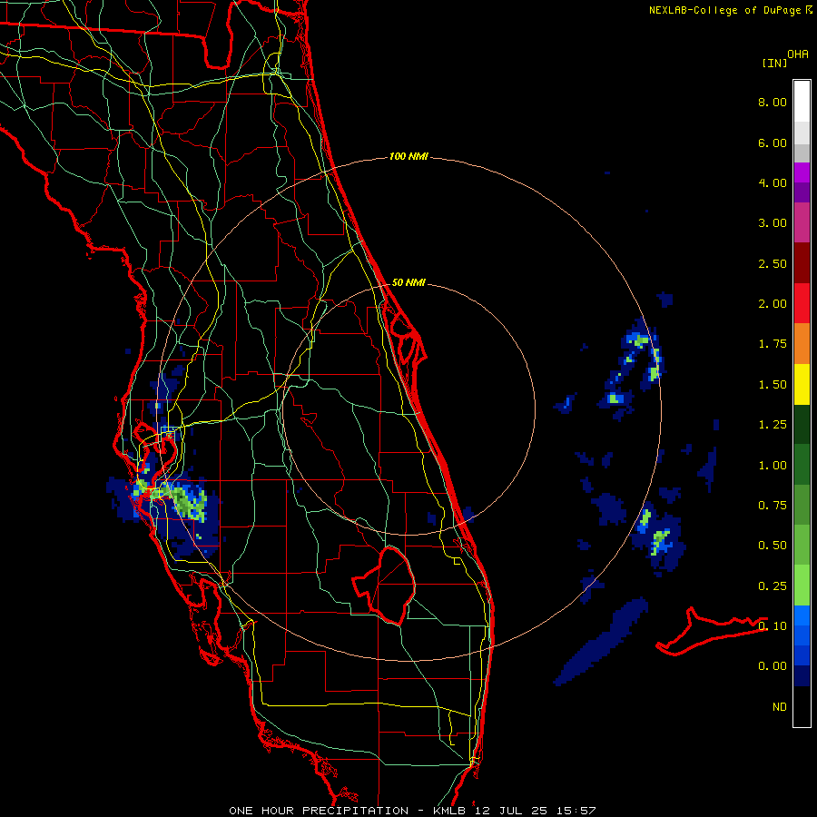Image resolution: width=817 pixels, height=817 pixels.
Task: Click the "4.00" legend value
Action: click(773, 182)
